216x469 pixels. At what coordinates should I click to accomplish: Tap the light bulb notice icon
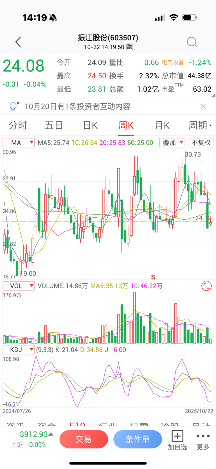pos(13,106)
